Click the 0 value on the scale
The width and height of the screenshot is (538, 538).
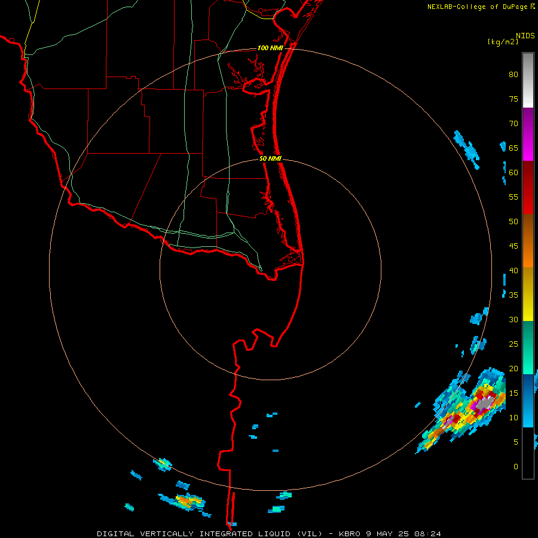tap(516, 467)
